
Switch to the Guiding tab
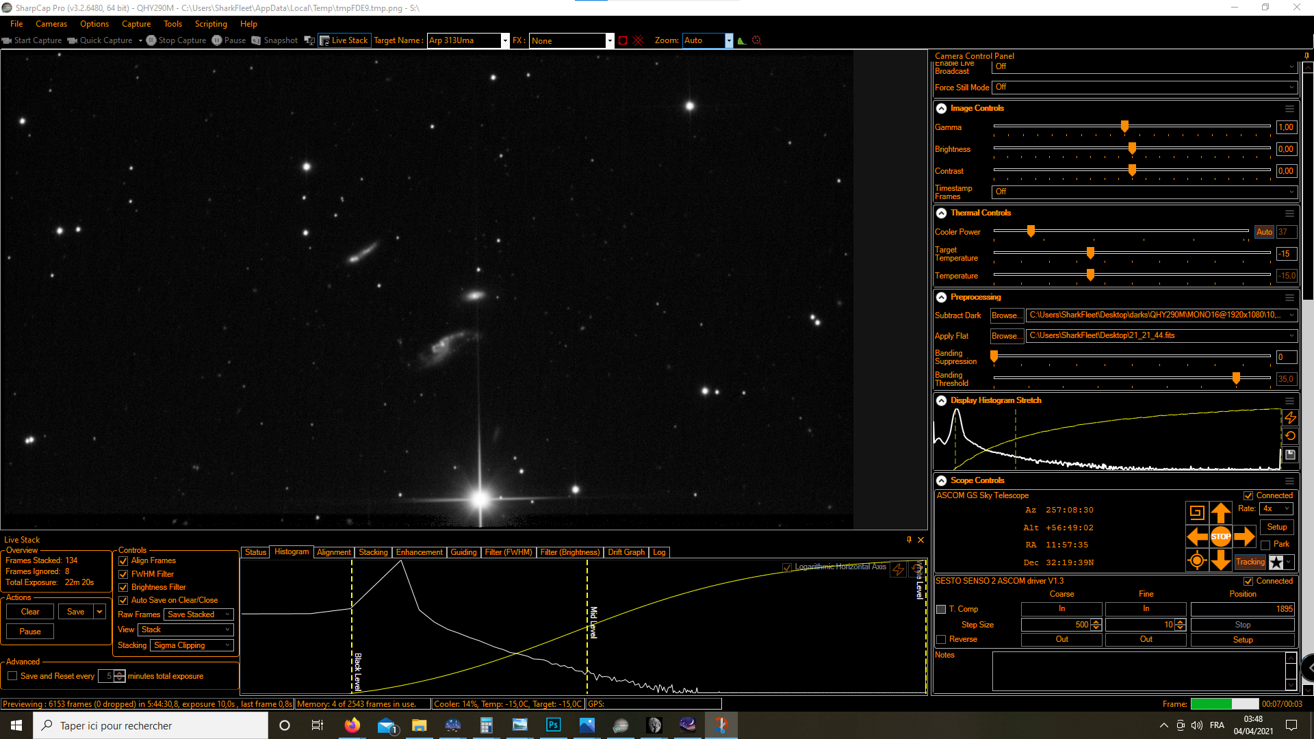click(x=463, y=552)
